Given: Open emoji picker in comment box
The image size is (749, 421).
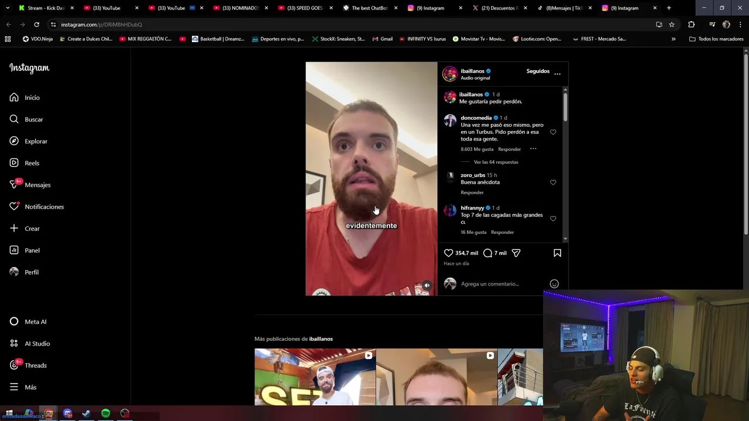Looking at the screenshot, I should point(554,284).
